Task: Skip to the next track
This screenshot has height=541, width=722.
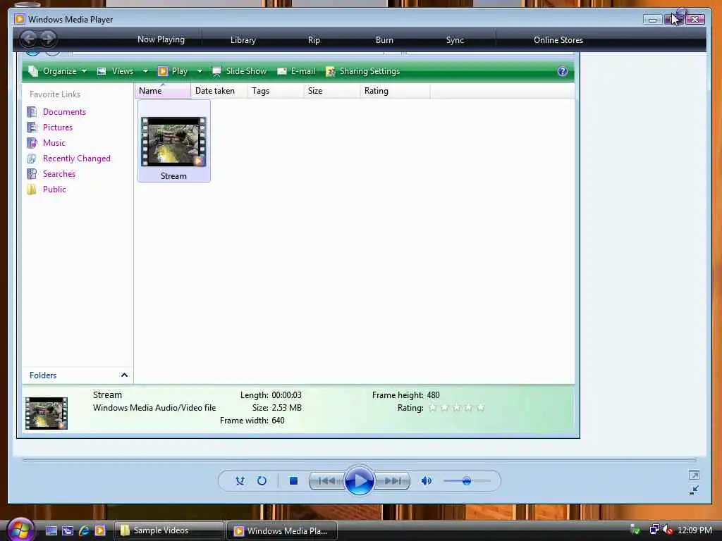Action: pos(393,481)
